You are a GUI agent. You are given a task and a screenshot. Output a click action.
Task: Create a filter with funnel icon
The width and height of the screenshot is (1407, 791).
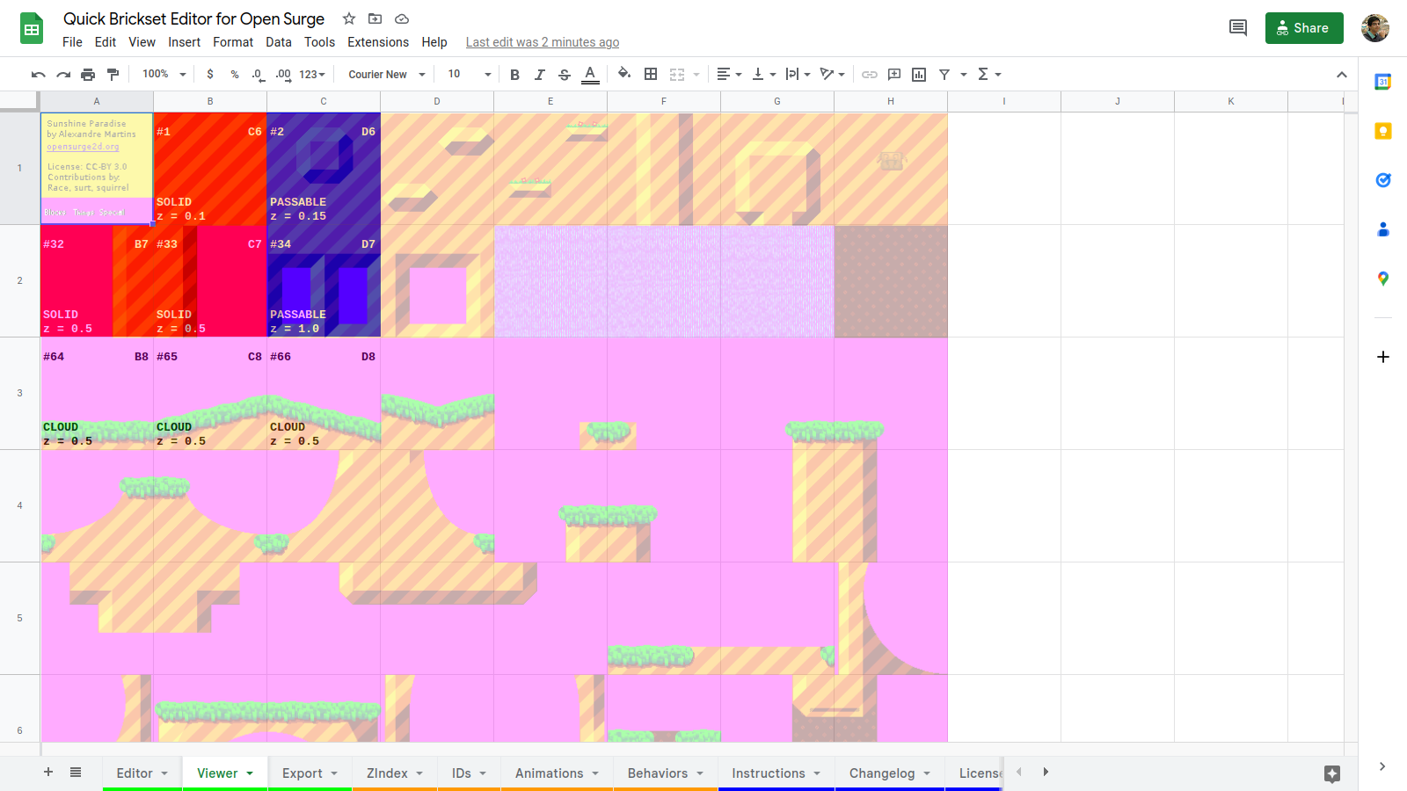(x=944, y=75)
